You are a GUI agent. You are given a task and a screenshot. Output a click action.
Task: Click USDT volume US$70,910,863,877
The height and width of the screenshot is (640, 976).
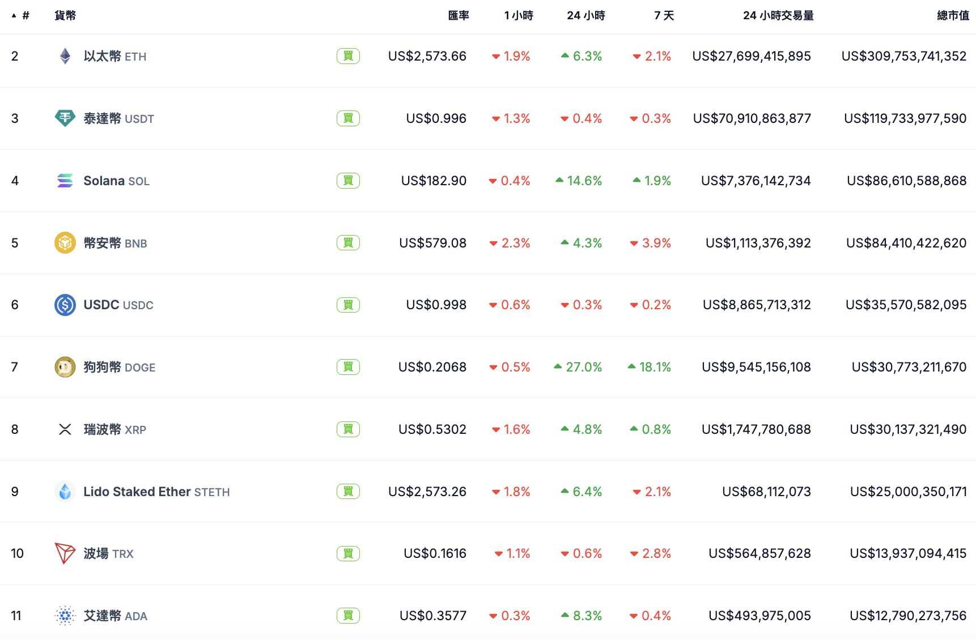[752, 118]
